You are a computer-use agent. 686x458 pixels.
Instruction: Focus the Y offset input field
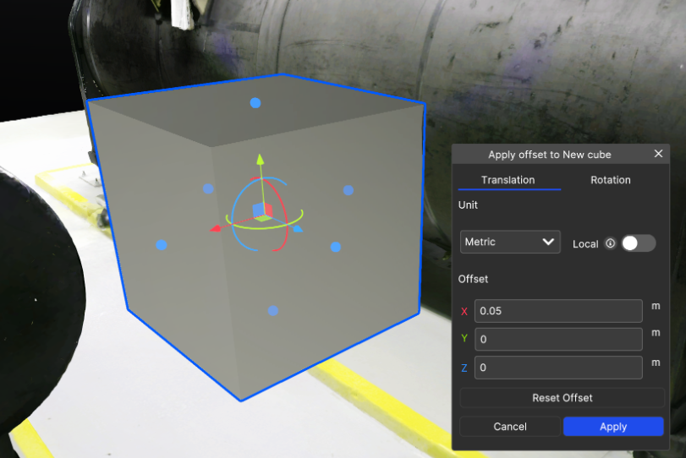point(558,339)
